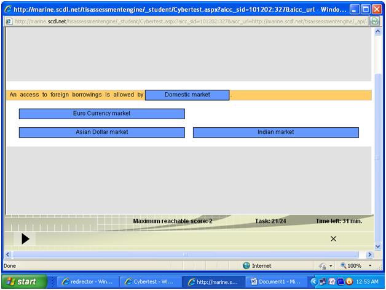Click the Time left: 31 min. text
The width and height of the screenshot is (386, 290).
click(339, 221)
